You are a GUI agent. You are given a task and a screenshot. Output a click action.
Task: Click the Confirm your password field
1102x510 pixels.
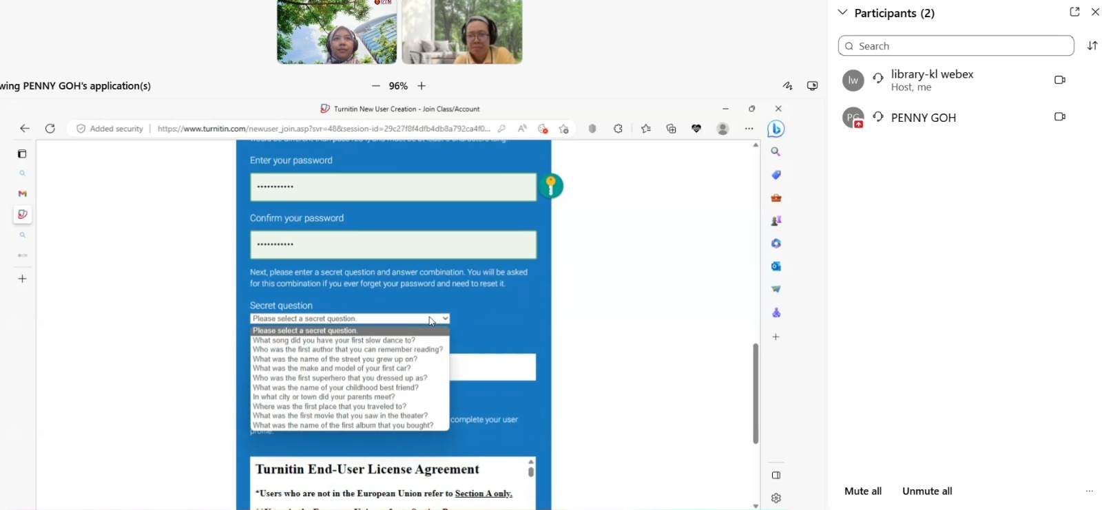pyautogui.click(x=393, y=245)
